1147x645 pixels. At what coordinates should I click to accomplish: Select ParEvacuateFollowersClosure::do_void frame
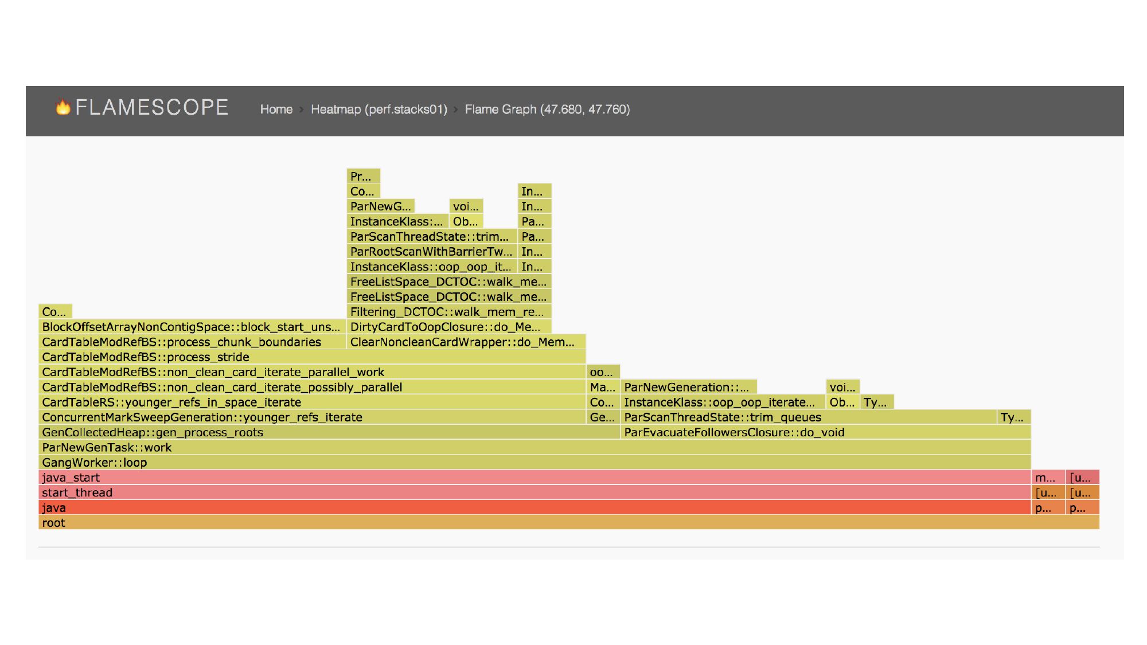click(825, 432)
